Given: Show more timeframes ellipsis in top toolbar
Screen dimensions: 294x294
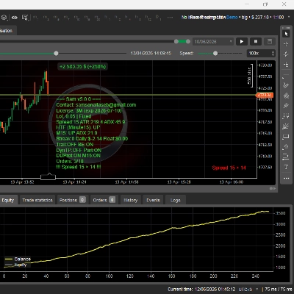Looking at the screenshot, I should pyautogui.click(x=170, y=18).
